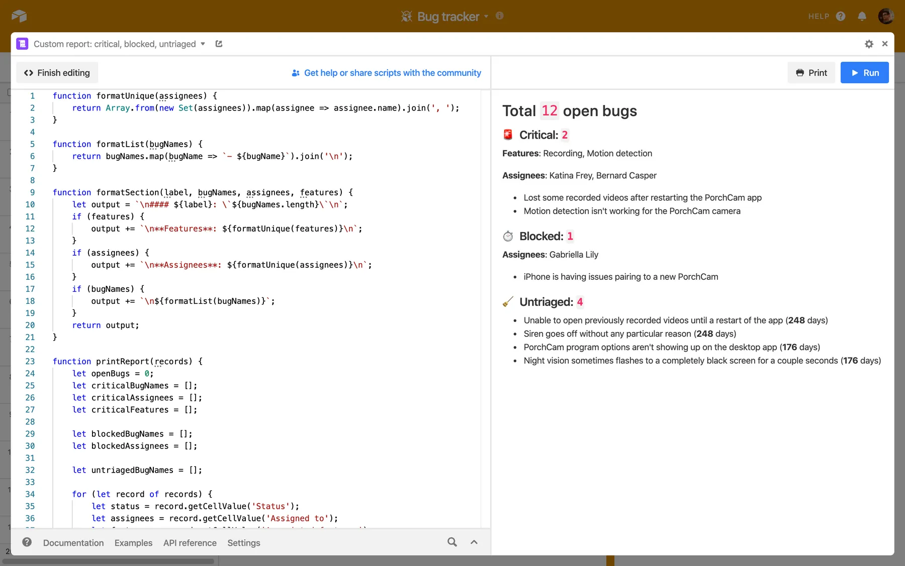Screen dimensions: 905x566
Task: Open the user profile avatar
Action: [885, 16]
